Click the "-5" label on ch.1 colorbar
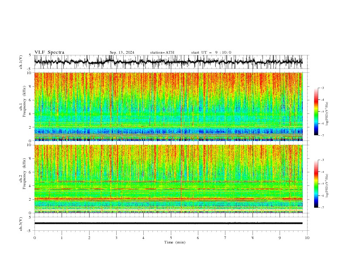Viewport: 346px width, 267px height. click(x=322, y=112)
